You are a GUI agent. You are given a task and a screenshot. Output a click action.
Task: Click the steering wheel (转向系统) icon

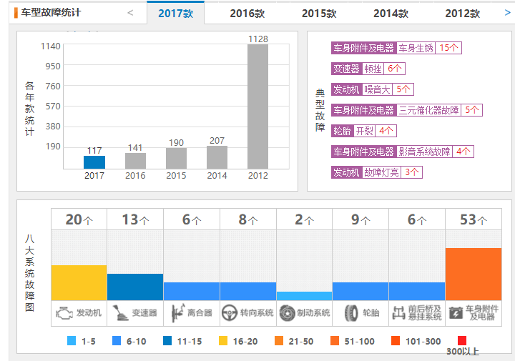click(230, 312)
